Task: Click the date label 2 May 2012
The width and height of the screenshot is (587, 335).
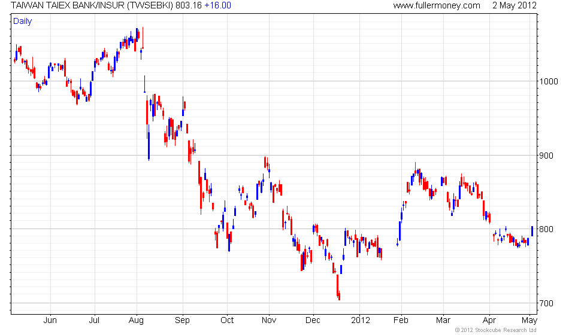Action: [515, 5]
